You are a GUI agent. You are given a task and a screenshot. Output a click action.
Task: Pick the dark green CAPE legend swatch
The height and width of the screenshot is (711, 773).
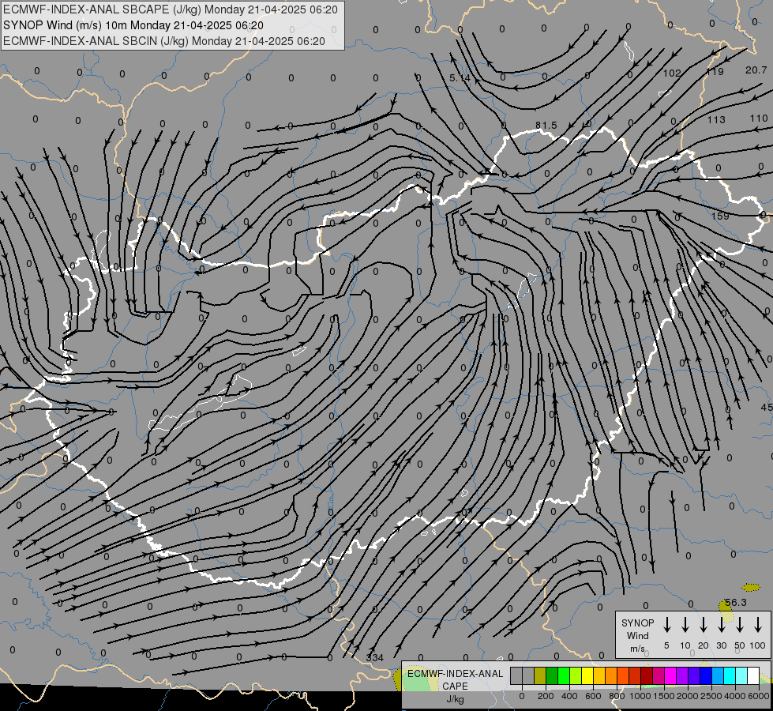click(552, 676)
